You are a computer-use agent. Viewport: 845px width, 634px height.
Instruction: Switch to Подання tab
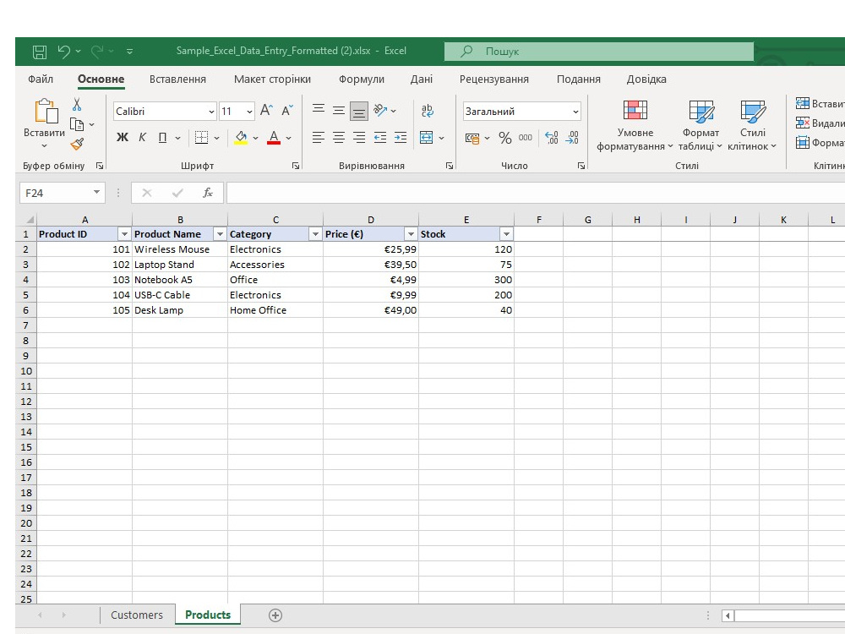[578, 79]
